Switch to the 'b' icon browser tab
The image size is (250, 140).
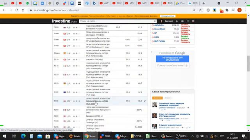pyautogui.click(x=94, y=3)
